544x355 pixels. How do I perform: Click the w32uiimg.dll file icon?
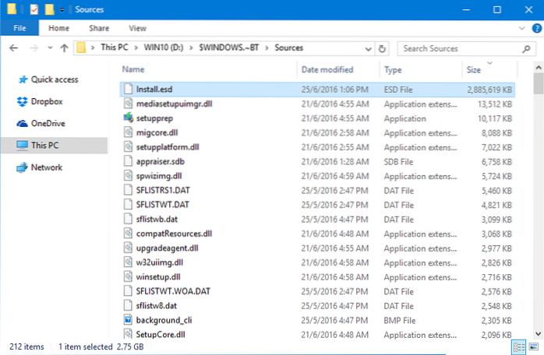click(x=129, y=262)
